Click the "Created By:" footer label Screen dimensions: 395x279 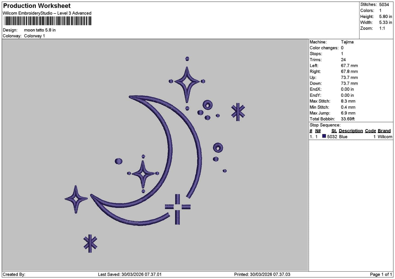[x=14, y=274]
